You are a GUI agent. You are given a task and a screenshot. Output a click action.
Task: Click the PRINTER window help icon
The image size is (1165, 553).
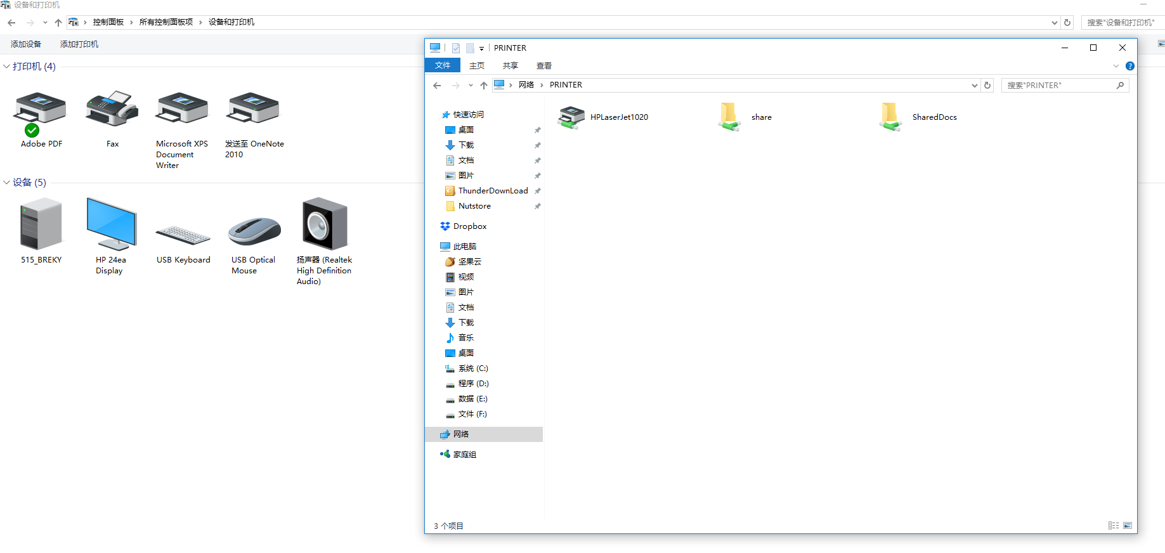[x=1130, y=66]
